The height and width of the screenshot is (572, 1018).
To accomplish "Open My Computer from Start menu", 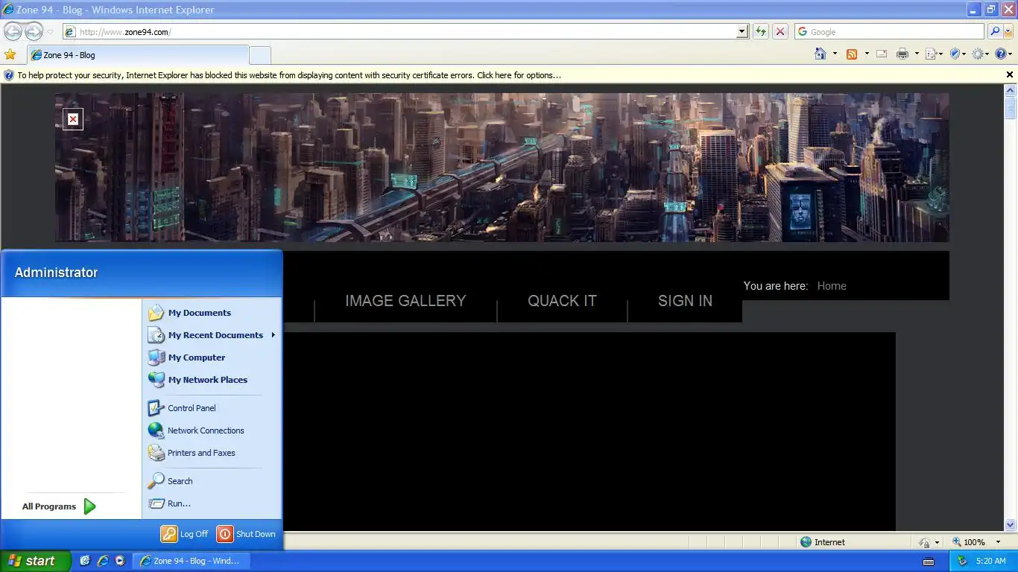I will click(212, 357).
